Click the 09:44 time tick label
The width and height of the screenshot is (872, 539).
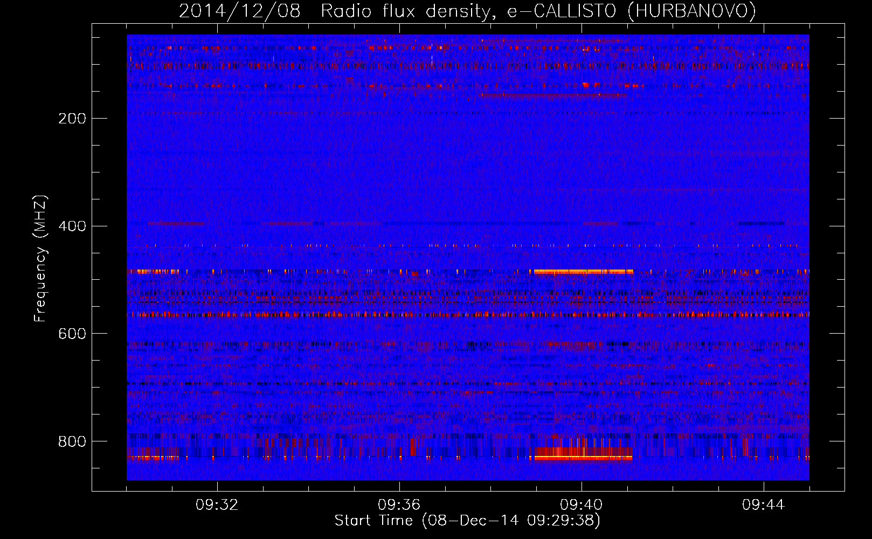pyautogui.click(x=764, y=505)
